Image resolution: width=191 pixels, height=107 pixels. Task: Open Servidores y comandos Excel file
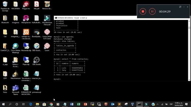tap(26, 76)
